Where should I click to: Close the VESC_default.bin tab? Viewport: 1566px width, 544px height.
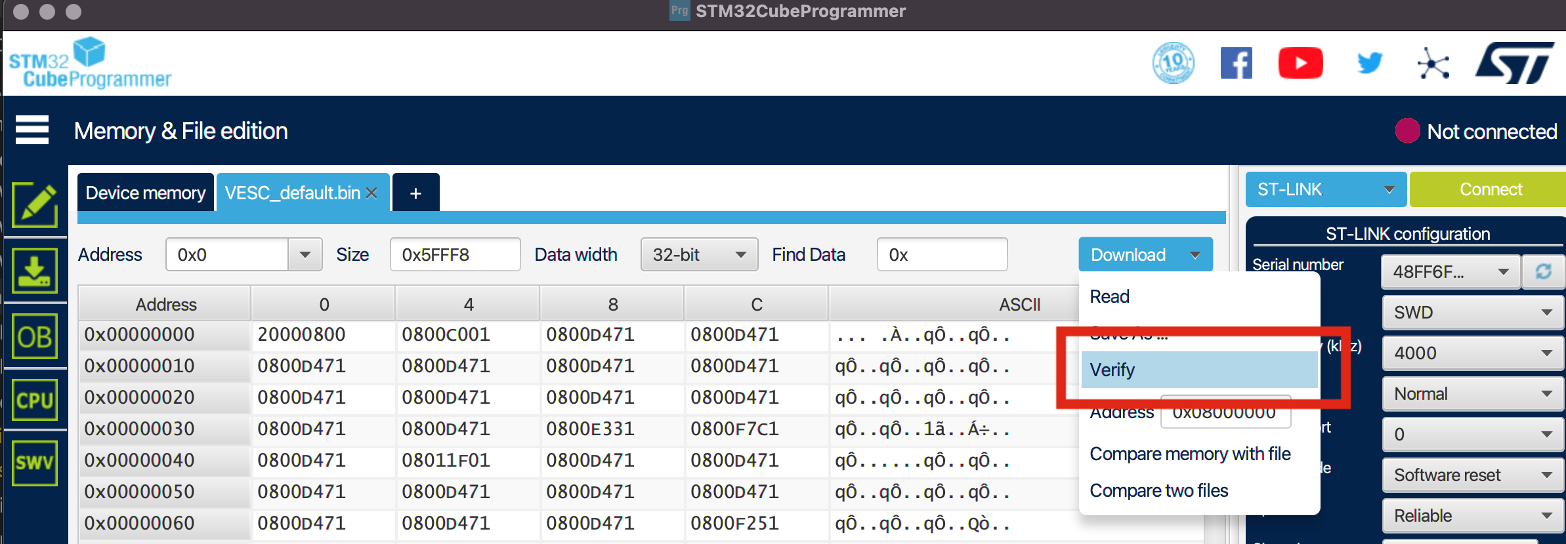(x=371, y=193)
